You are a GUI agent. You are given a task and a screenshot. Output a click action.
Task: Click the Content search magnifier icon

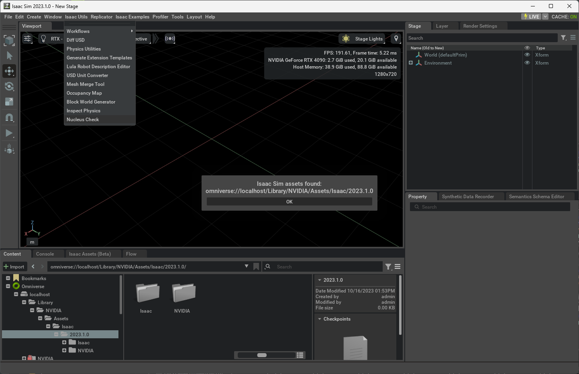point(268,266)
